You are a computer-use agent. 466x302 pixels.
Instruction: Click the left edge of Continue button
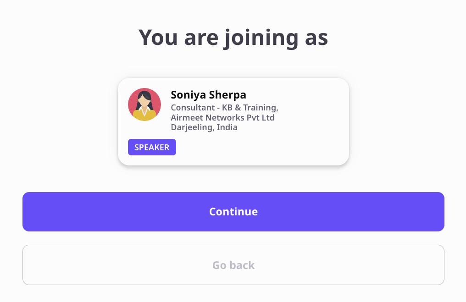tap(27, 211)
